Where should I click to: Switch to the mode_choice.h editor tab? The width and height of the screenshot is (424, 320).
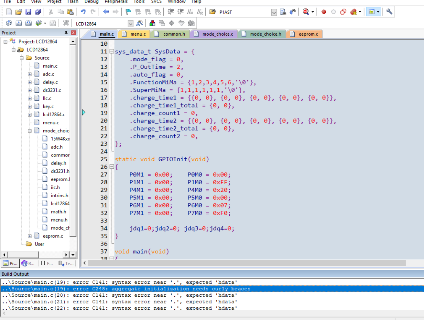click(x=262, y=34)
